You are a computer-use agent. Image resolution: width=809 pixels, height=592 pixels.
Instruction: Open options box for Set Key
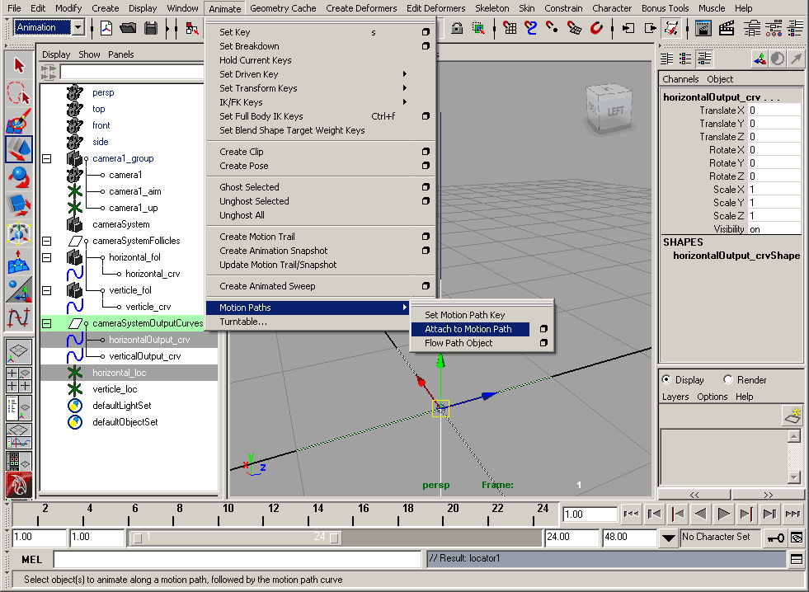click(x=426, y=32)
